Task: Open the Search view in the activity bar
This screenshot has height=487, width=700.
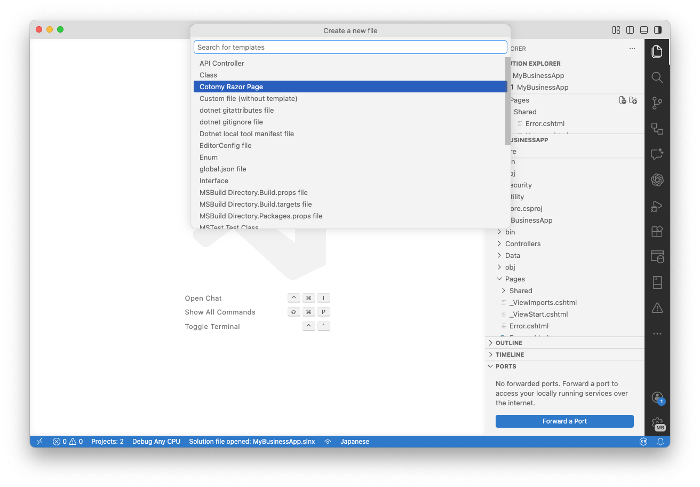Action: (657, 77)
